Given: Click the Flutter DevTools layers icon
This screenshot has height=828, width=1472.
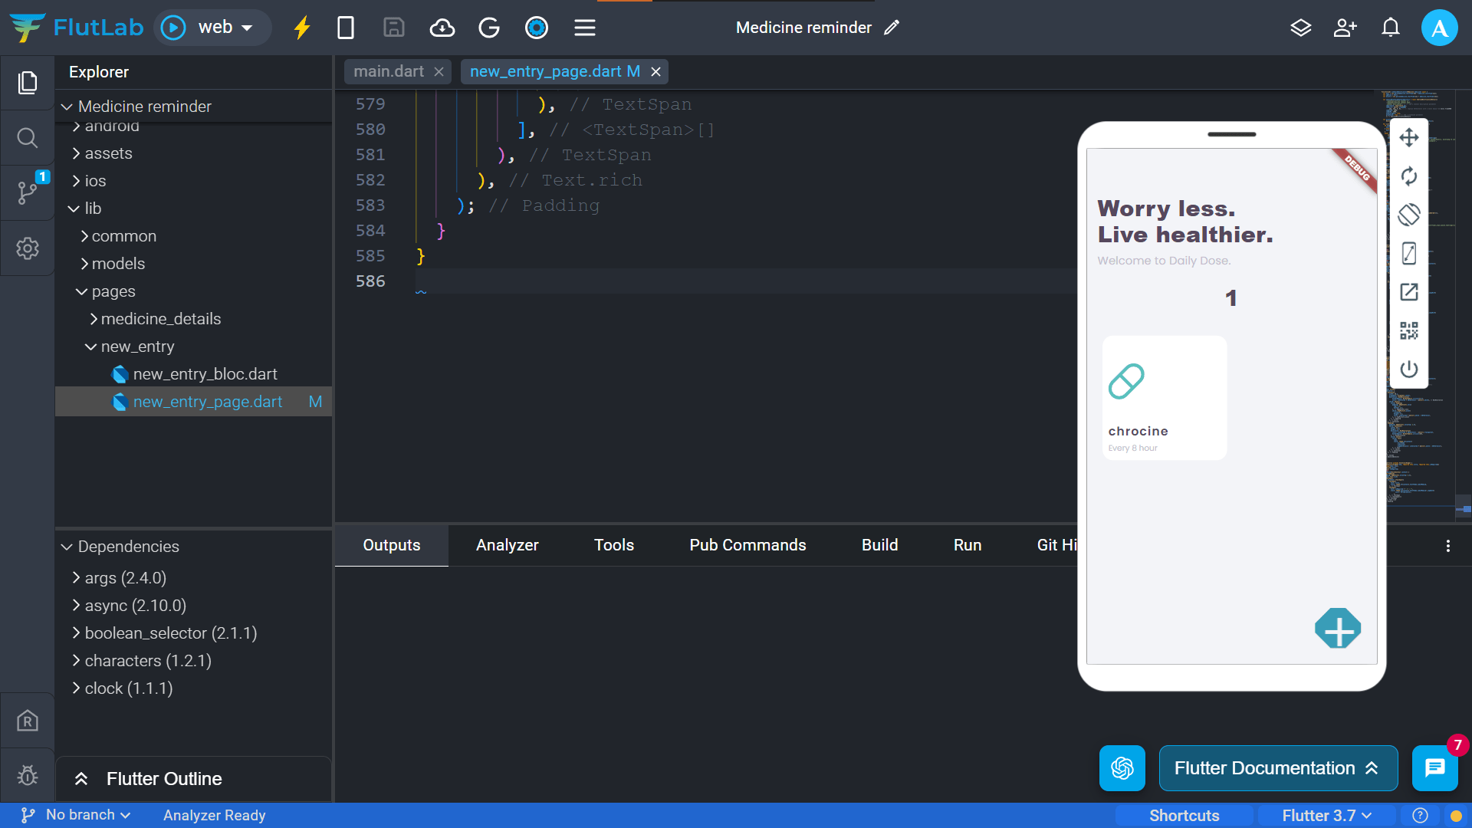Looking at the screenshot, I should click(x=1301, y=28).
